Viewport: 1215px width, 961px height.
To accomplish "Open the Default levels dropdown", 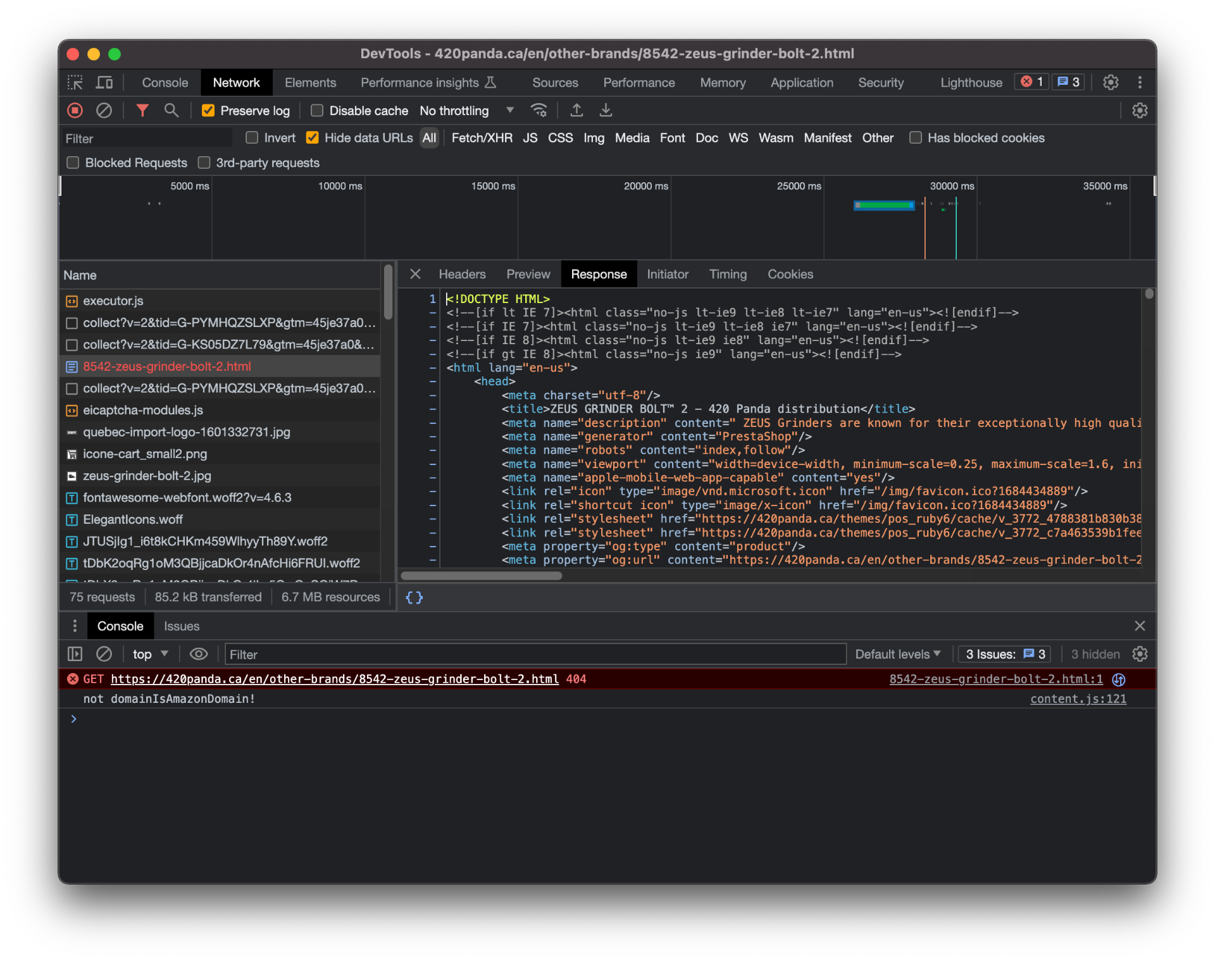I will point(897,654).
